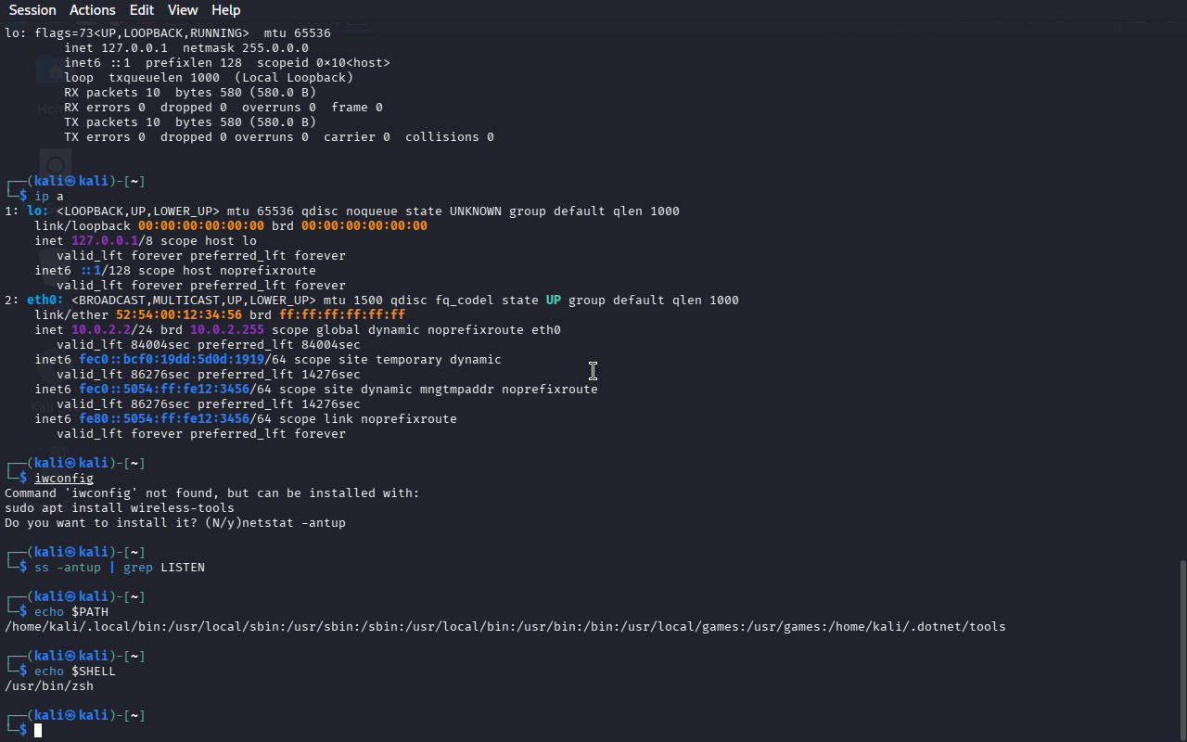Click the green UP state text
This screenshot has height=742, width=1187.
tap(554, 301)
